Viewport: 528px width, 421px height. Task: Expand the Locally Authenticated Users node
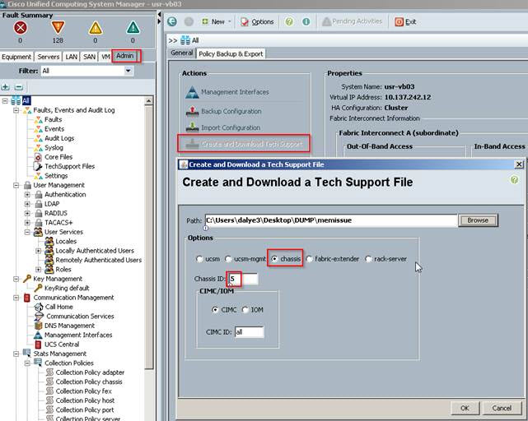point(38,251)
